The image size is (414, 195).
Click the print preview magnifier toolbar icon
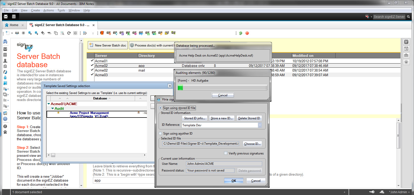[62, 33]
